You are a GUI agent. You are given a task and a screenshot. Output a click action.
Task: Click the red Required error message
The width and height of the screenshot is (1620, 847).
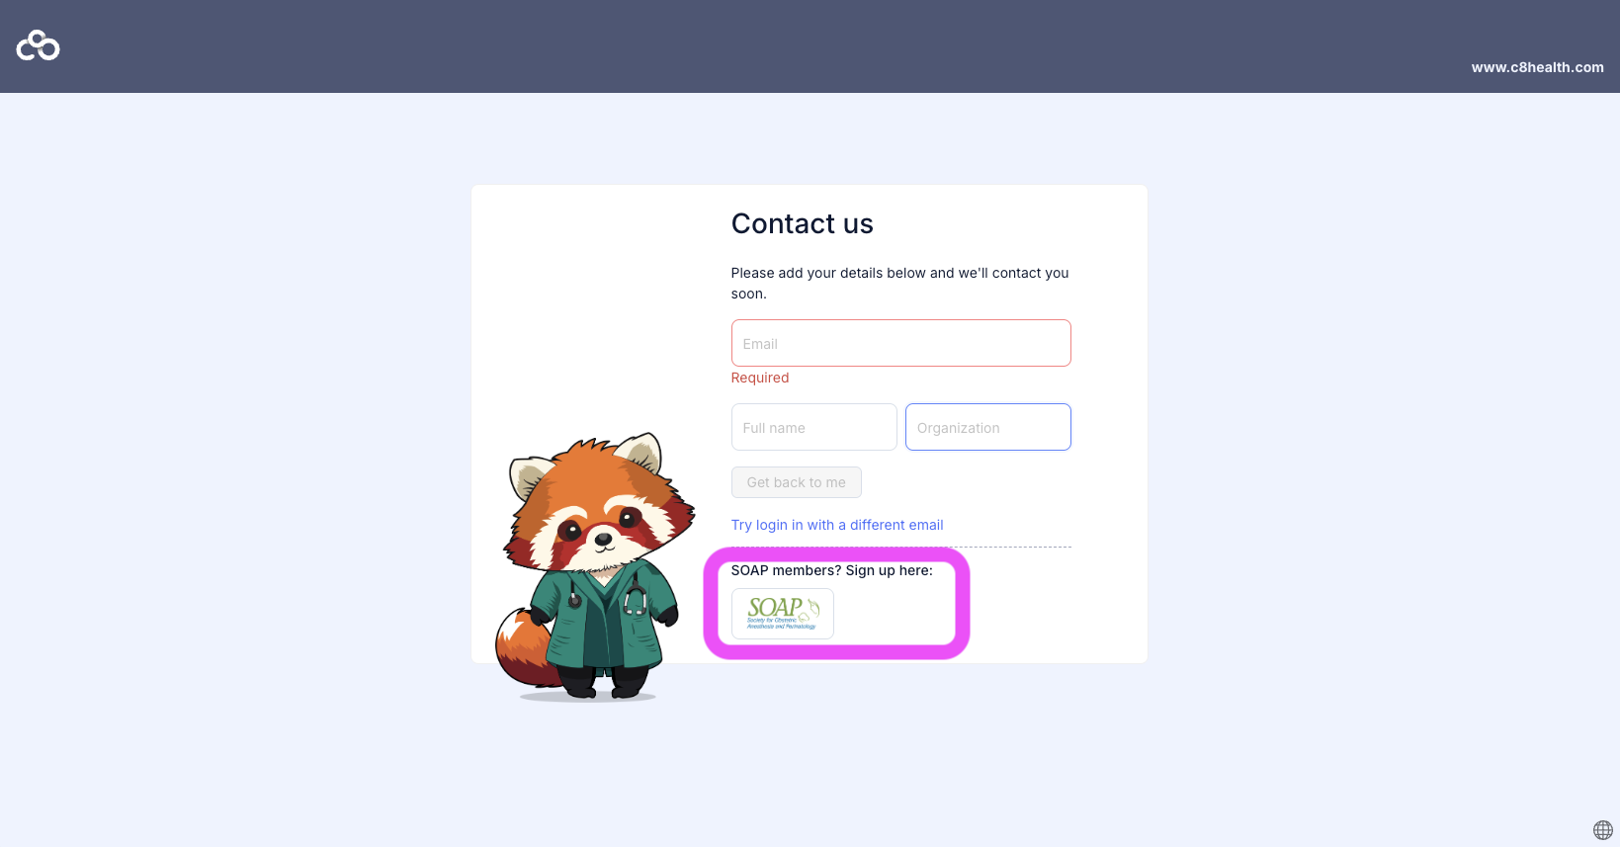click(x=760, y=378)
